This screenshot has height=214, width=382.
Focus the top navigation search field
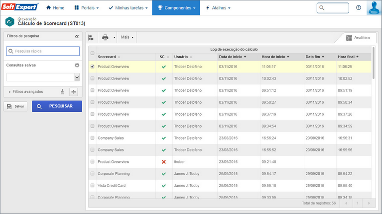333,8
